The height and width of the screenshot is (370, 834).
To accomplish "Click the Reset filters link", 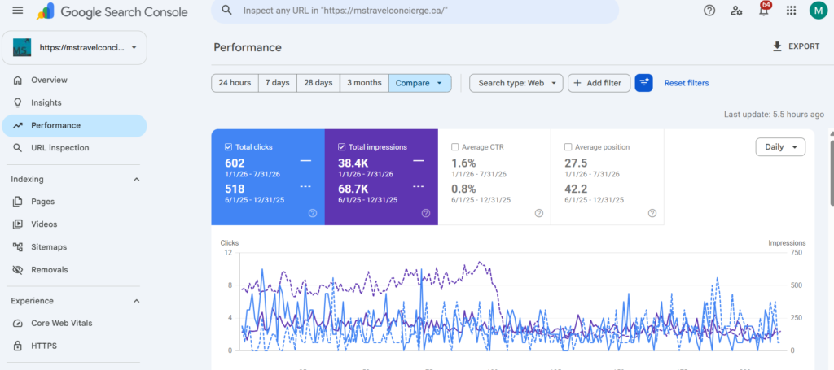I will point(686,83).
